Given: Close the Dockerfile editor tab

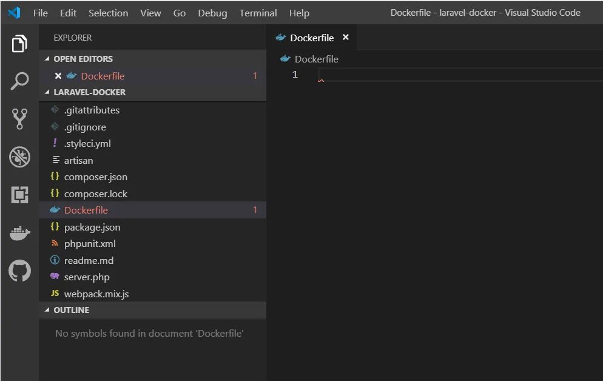Looking at the screenshot, I should [x=346, y=37].
